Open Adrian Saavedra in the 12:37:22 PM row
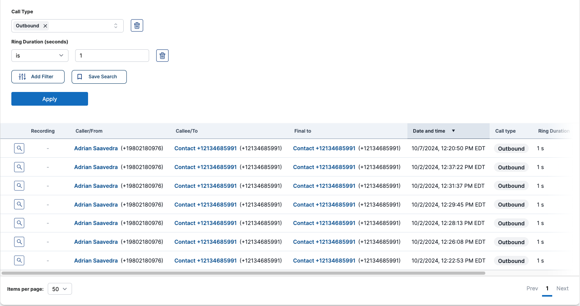Image resolution: width=580 pixels, height=306 pixels. pos(96,167)
